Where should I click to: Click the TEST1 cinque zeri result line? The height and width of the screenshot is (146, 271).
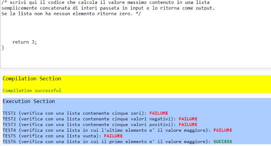click(85, 113)
